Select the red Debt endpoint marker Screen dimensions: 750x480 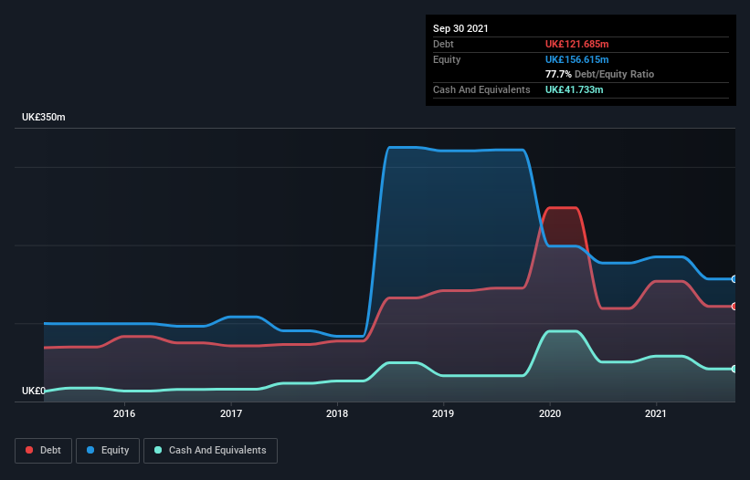(734, 306)
